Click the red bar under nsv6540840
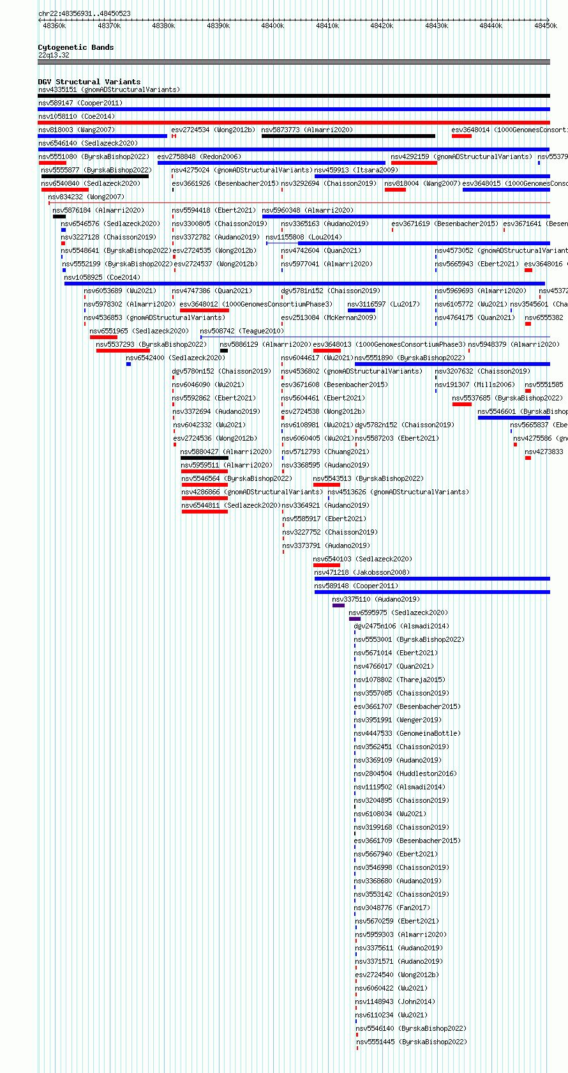 (65, 190)
